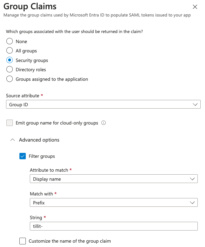
Task: Enable Emit group name for cloud-only groups
Action: [x=10, y=123]
